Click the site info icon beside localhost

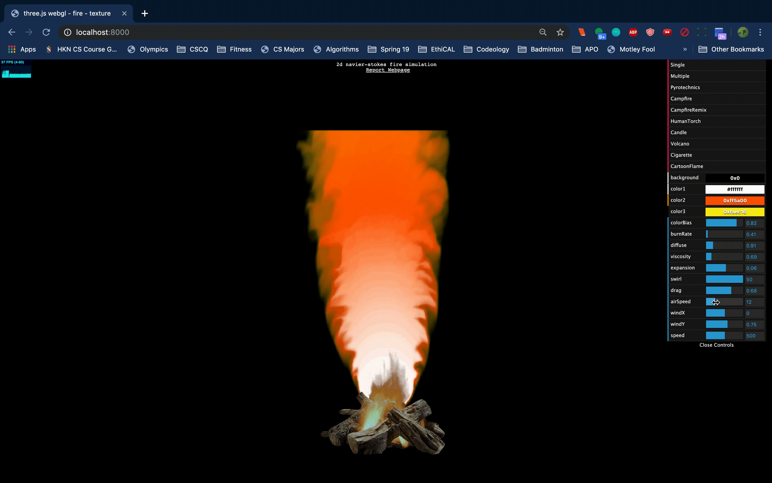68,32
